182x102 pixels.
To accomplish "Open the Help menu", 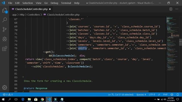I will [x=77, y=3].
